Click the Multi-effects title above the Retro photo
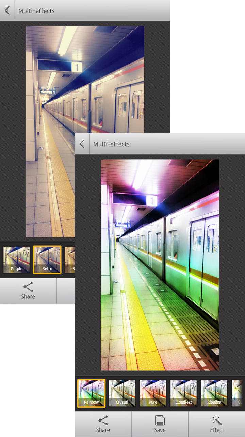Image resolution: width=245 pixels, height=437 pixels. point(36,11)
